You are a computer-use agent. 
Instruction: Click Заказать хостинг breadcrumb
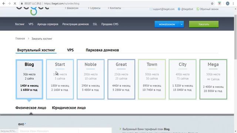pos(42,39)
